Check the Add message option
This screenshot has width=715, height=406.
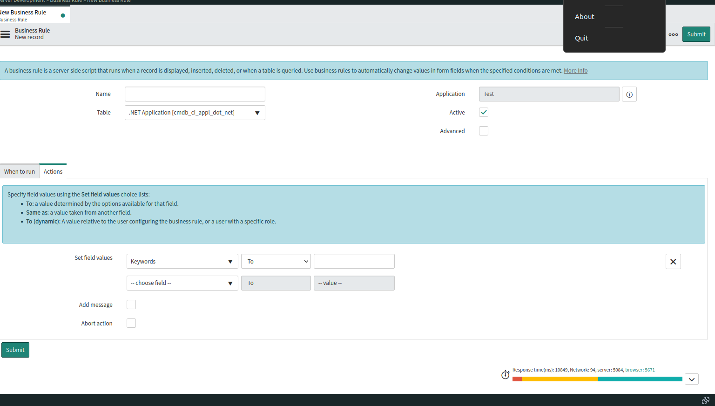click(131, 304)
